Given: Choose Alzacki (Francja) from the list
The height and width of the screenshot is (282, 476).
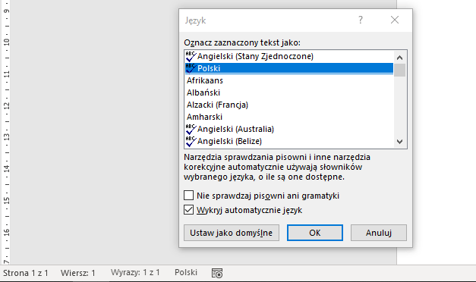Looking at the screenshot, I should tap(289, 105).
